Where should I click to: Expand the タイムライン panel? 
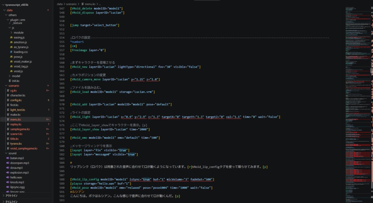click(x=3, y=202)
